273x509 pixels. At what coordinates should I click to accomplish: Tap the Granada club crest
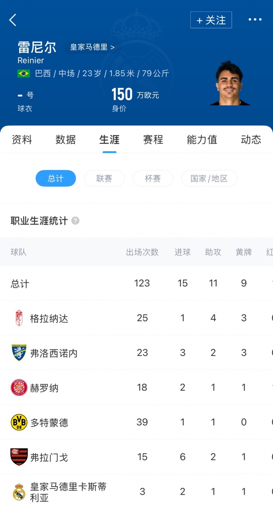click(x=19, y=318)
